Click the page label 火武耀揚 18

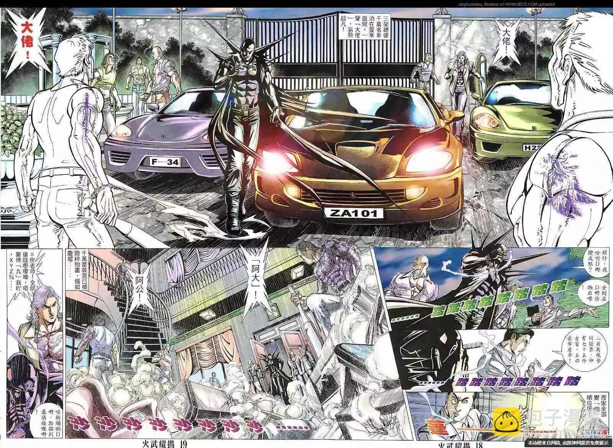click(459, 443)
